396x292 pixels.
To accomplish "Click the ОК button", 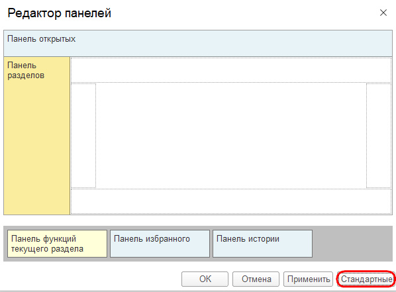I will coord(205,279).
